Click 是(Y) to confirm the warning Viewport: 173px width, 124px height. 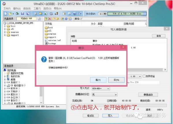(98, 80)
